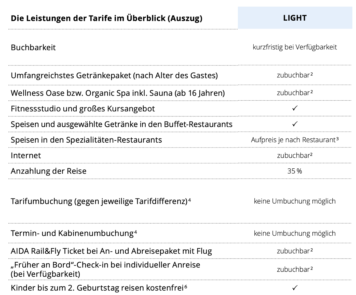
Task: Click the 'Anzahlung der Reise' label
Action: (48, 171)
